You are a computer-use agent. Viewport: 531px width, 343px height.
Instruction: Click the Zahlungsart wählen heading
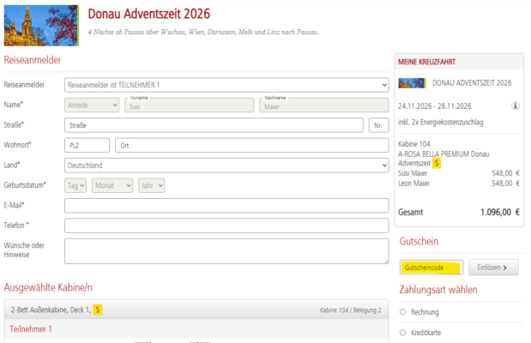click(438, 290)
